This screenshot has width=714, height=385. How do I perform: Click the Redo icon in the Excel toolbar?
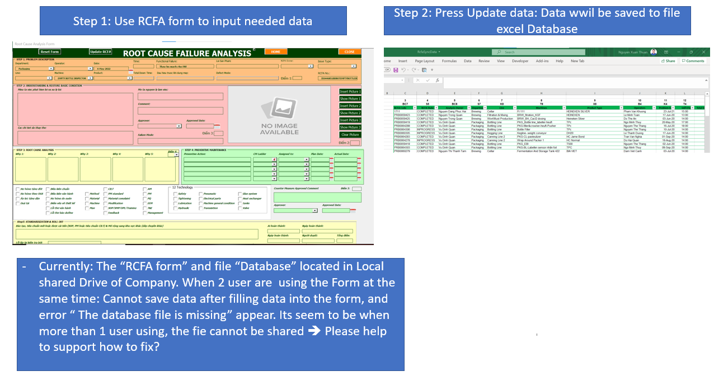click(415, 69)
